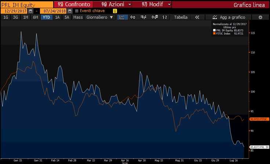The height and width of the screenshot is (164, 270).
Task: Edit the PRL IM Equity ticker field
Action: 27,5
